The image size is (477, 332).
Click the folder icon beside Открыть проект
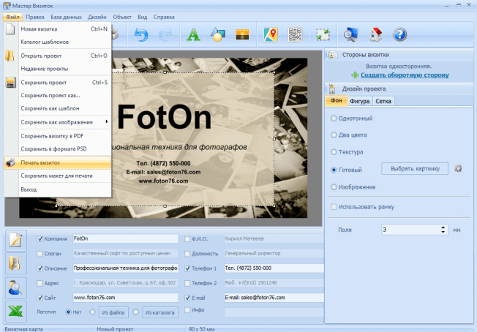pos(10,56)
